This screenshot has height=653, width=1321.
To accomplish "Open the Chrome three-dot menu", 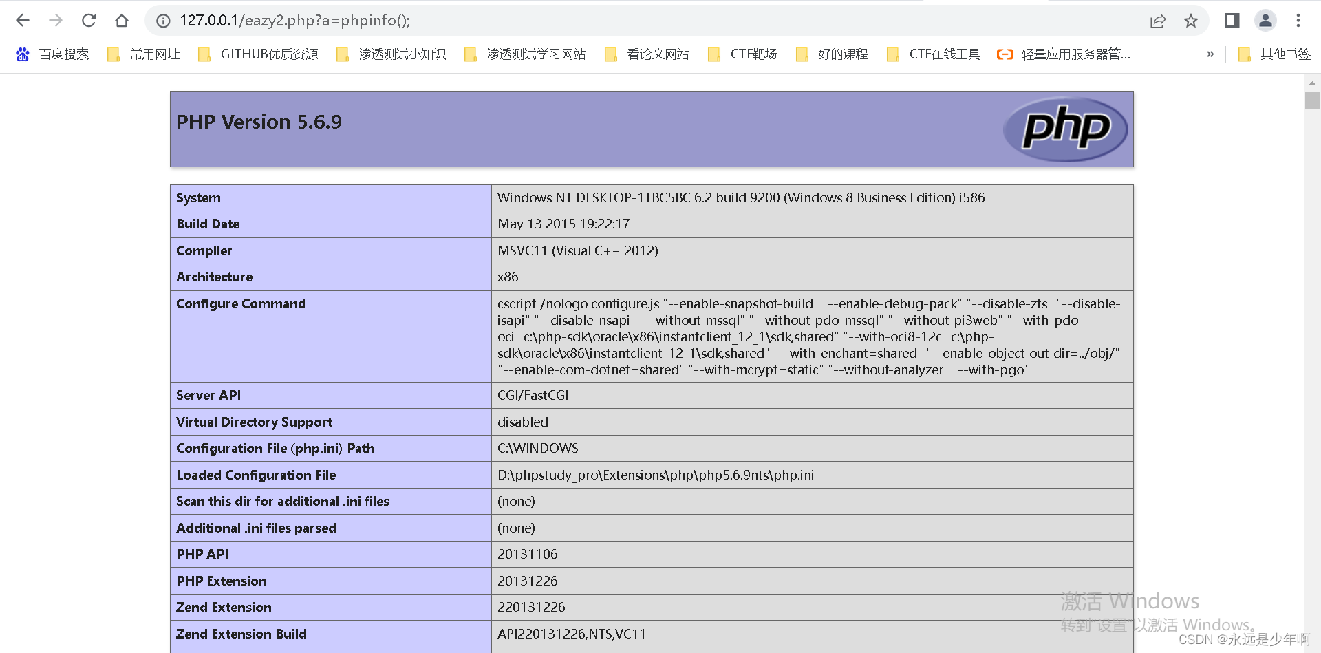I will coord(1298,21).
